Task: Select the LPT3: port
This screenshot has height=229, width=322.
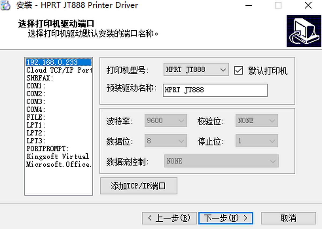Action: (58, 141)
